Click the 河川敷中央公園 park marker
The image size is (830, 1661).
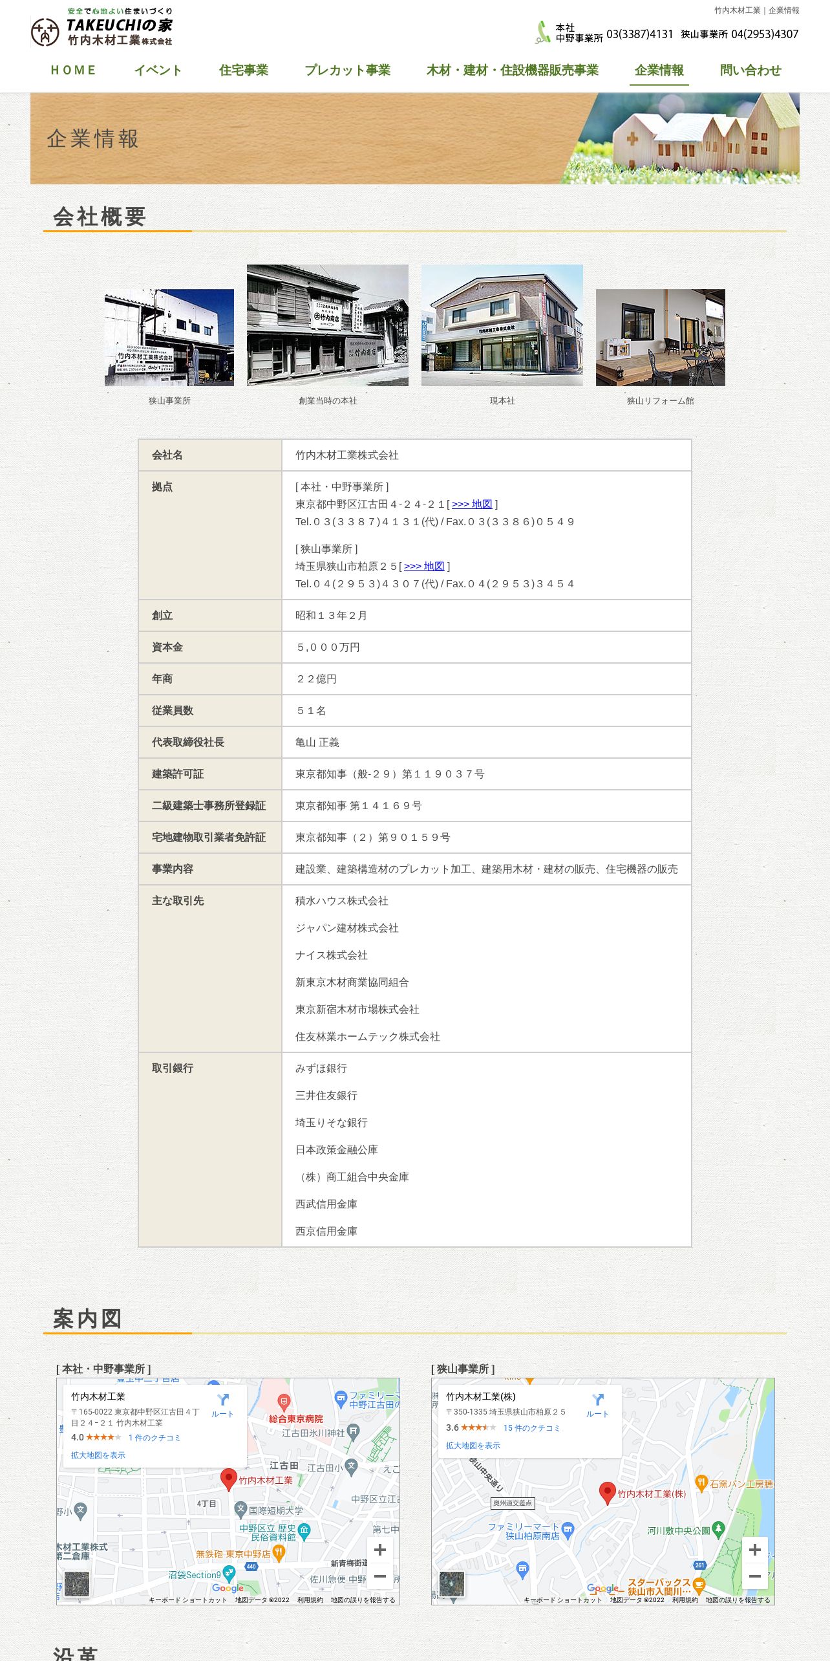coord(718,1530)
